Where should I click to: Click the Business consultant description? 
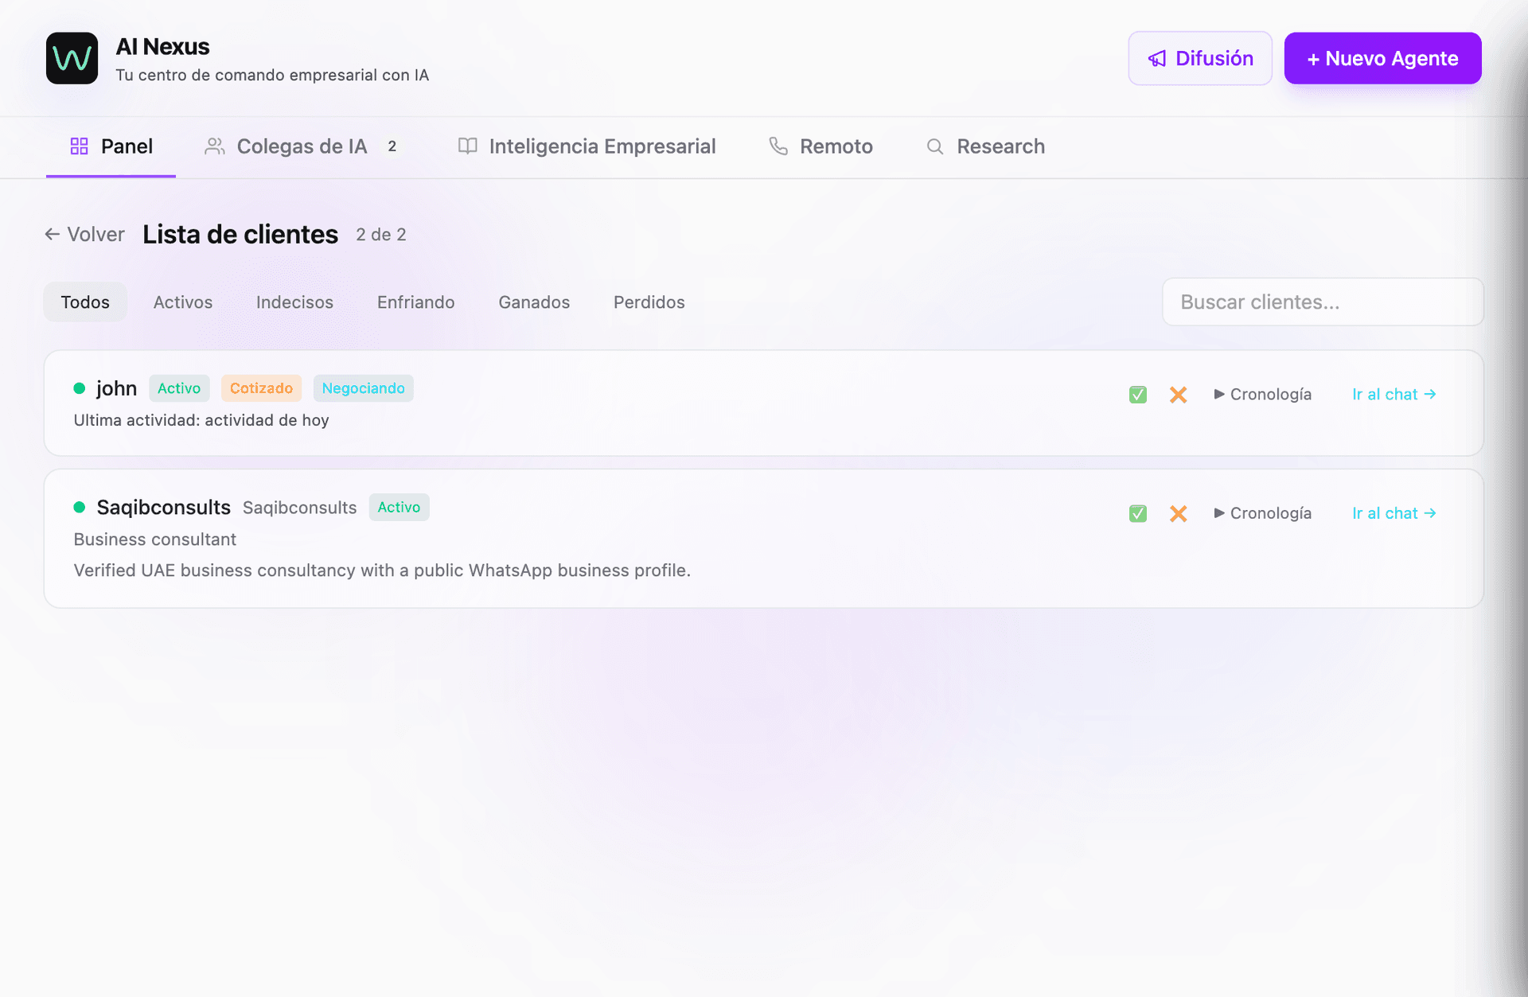155,539
